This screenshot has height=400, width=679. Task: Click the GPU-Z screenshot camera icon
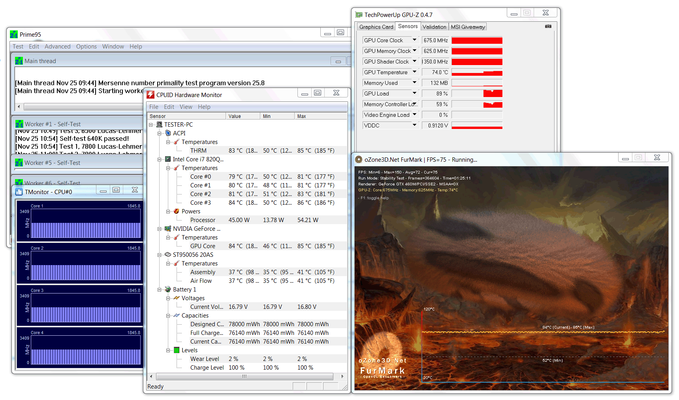[x=548, y=26]
